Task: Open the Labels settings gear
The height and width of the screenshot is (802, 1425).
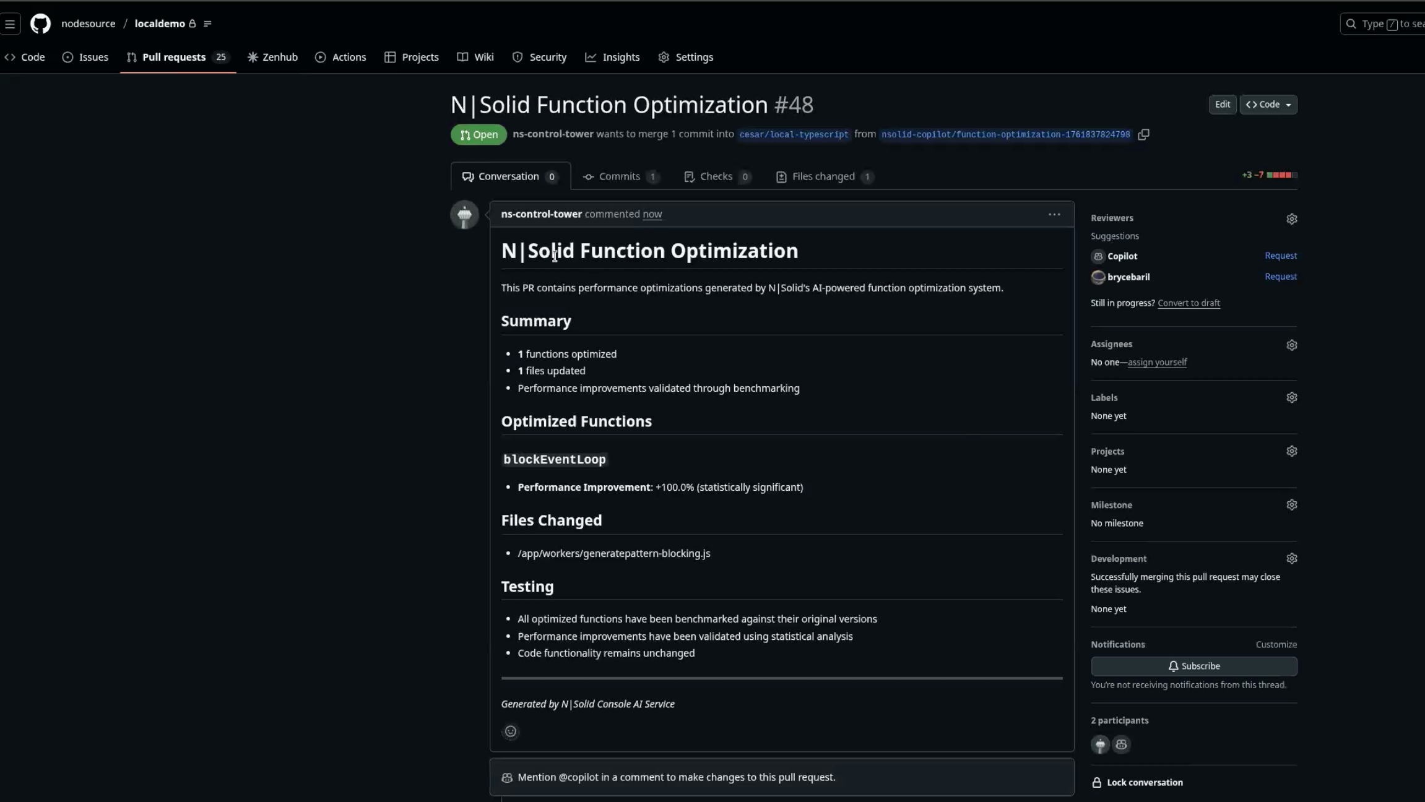Action: coord(1292,397)
